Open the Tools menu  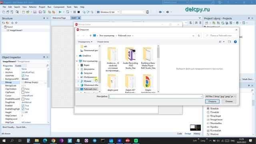pyautogui.click(x=69, y=7)
